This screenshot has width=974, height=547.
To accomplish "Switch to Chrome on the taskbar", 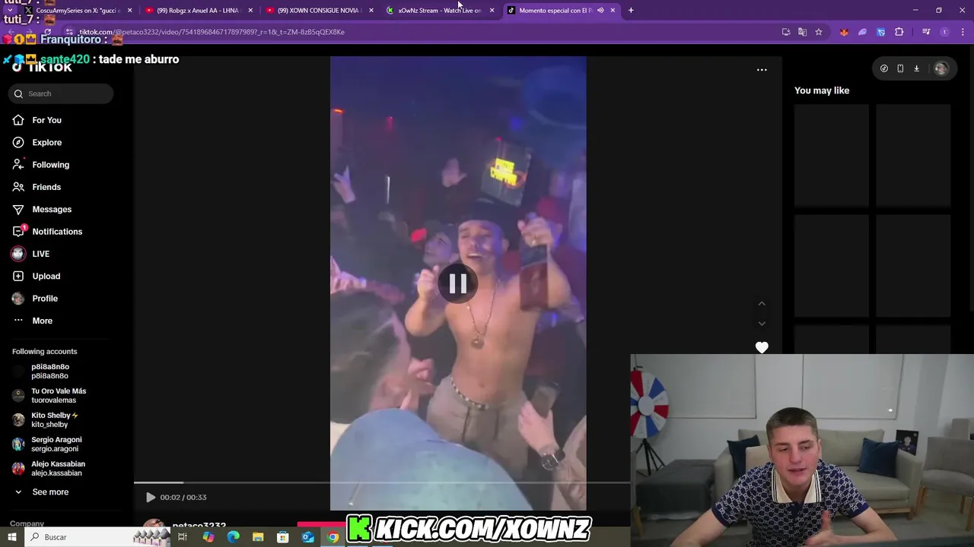I will coord(333,537).
